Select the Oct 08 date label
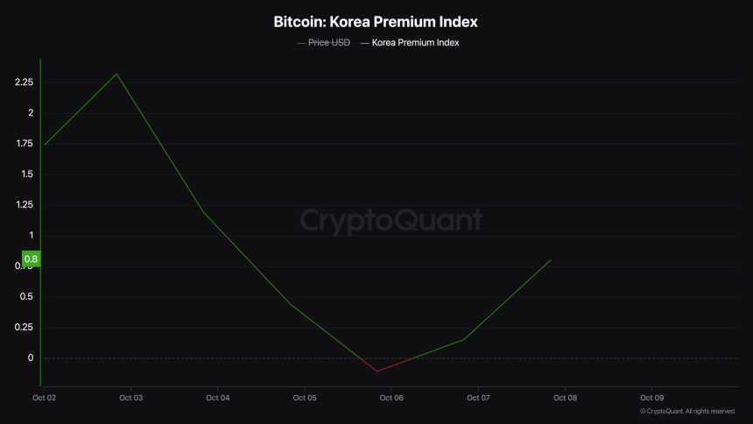 tap(565, 398)
